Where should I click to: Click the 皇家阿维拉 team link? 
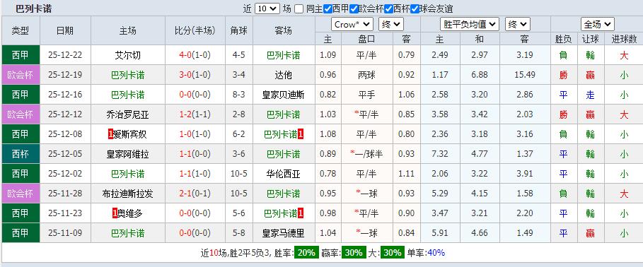pyautogui.click(x=127, y=154)
